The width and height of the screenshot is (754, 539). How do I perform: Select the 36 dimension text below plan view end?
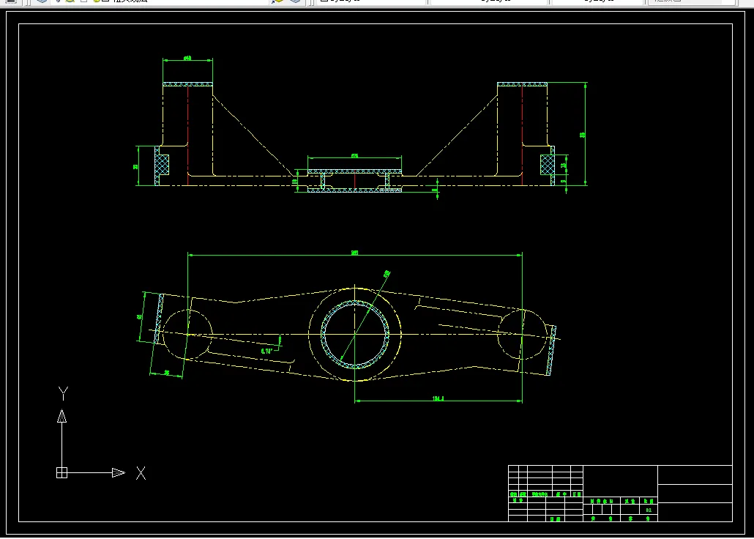(x=167, y=372)
